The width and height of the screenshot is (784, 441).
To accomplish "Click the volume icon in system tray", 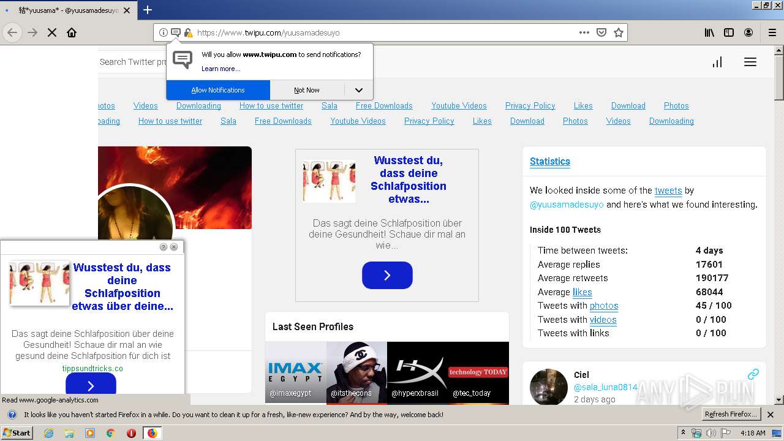I will [710, 433].
